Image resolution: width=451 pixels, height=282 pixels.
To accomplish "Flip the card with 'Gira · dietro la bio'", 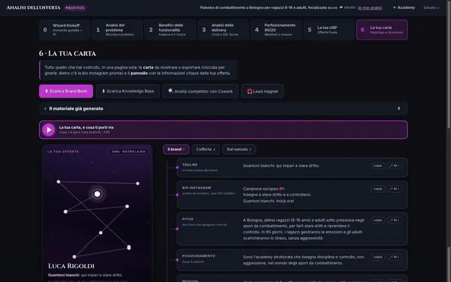I will click(x=129, y=151).
